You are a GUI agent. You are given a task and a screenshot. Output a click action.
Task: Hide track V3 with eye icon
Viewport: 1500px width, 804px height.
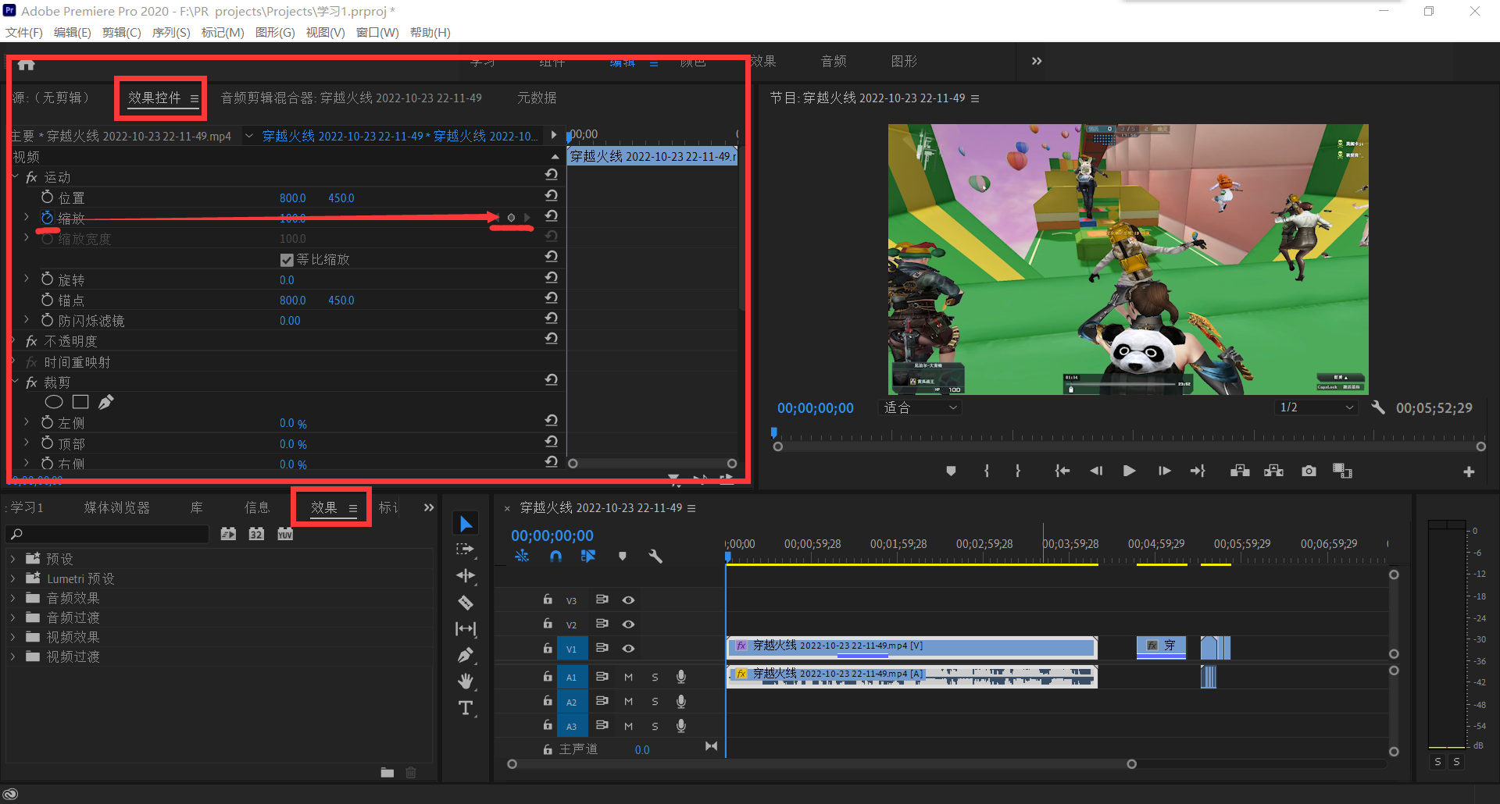pos(628,599)
